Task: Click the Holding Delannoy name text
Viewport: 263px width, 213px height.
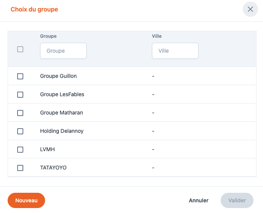Action: (62, 131)
